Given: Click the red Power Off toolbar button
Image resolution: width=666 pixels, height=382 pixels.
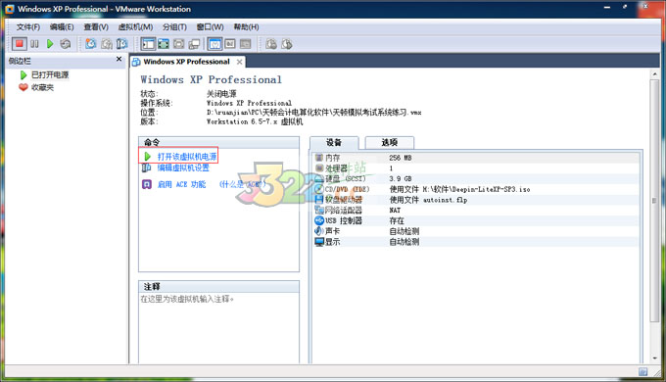Looking at the screenshot, I should 20,44.
